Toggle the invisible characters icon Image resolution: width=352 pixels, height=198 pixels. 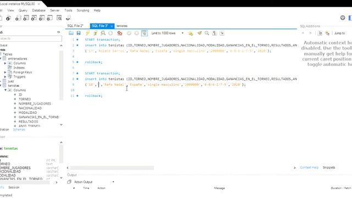215,33
